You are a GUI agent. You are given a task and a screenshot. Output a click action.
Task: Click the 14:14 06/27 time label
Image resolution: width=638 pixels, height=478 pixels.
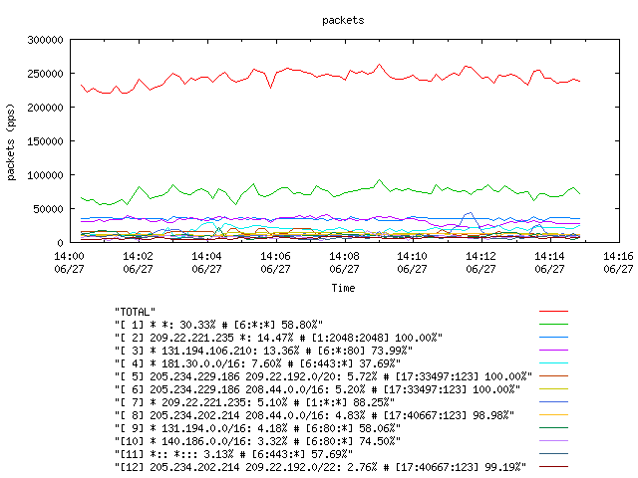pyautogui.click(x=549, y=263)
